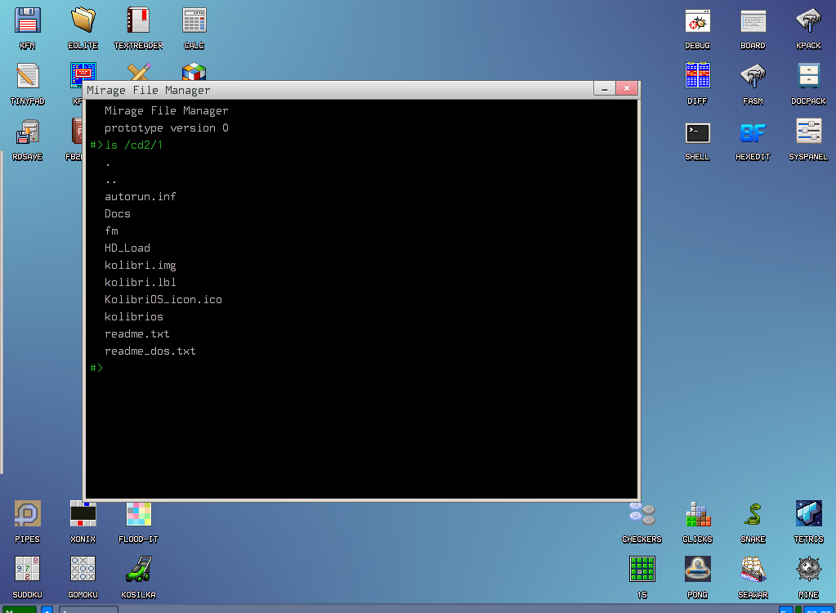The width and height of the screenshot is (836, 613).
Task: Launch the SHELL terminal icon
Action: click(x=697, y=132)
